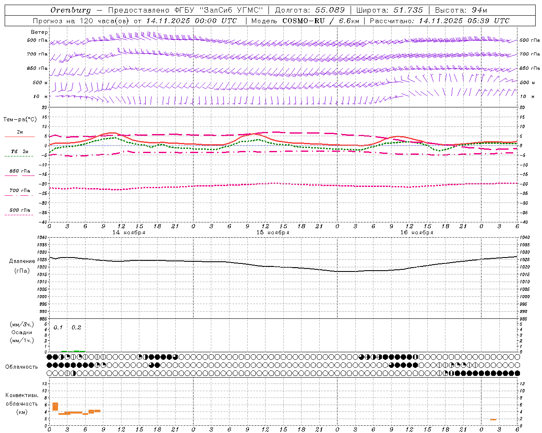Click the "(мм/1ч.)" precipitation unit label
This screenshot has width=542, height=433.
coord(22,340)
